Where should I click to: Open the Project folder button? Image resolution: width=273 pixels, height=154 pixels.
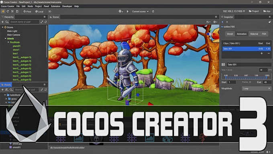pos(254,11)
